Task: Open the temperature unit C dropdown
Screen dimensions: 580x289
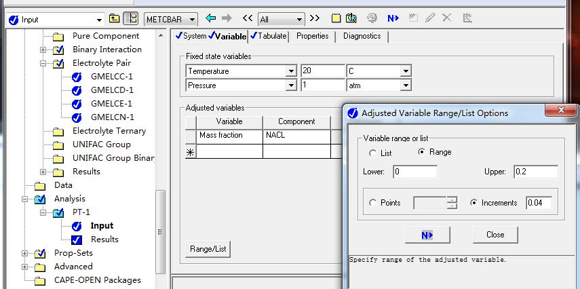Action: 405,71
